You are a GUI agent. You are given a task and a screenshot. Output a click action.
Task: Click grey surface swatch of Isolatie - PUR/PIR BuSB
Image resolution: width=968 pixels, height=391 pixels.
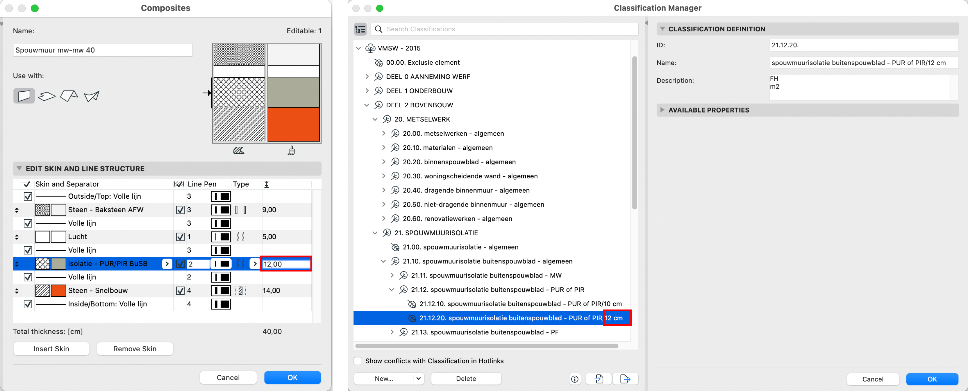point(58,264)
